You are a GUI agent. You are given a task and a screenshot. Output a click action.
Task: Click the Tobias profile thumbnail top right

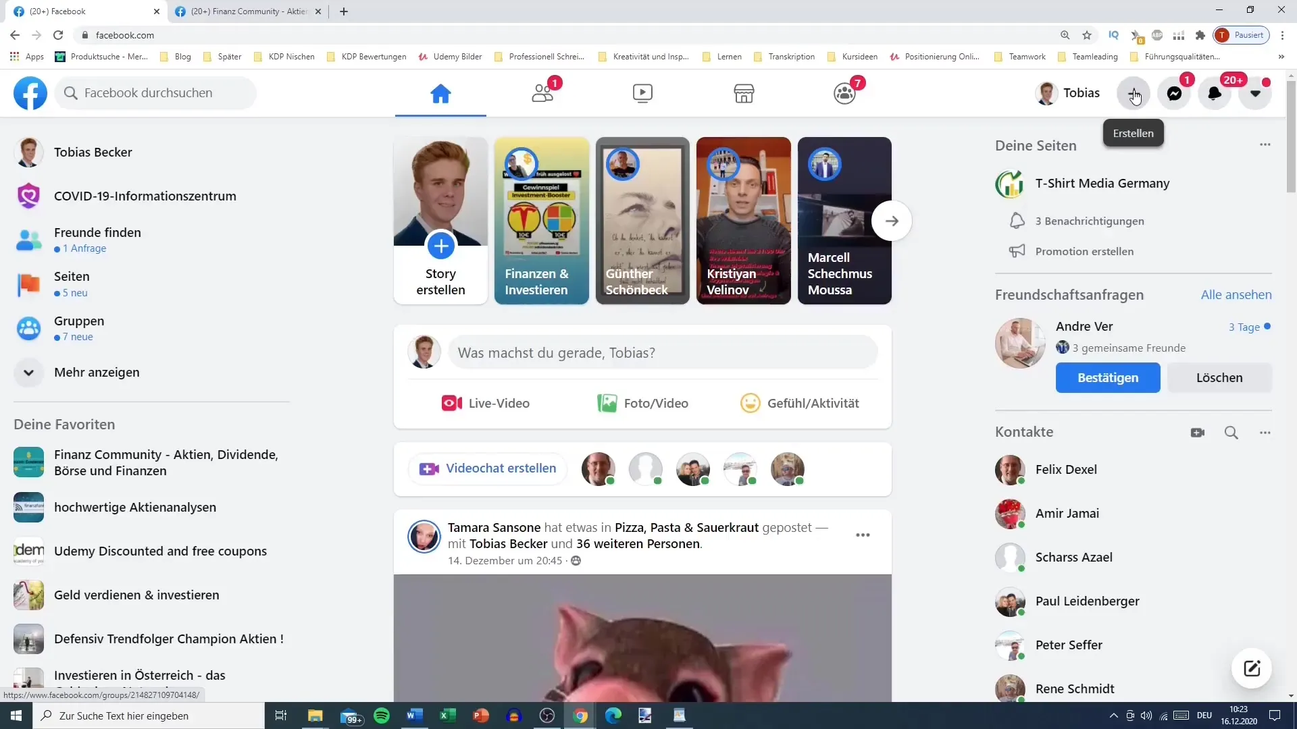pyautogui.click(x=1046, y=92)
